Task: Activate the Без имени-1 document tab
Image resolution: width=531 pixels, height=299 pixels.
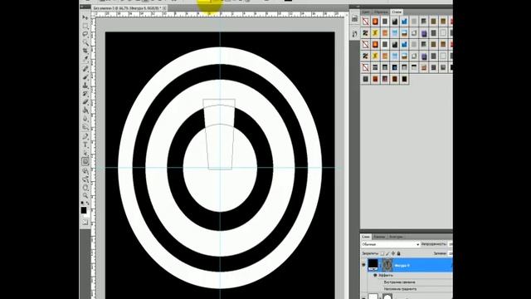Action: point(127,7)
